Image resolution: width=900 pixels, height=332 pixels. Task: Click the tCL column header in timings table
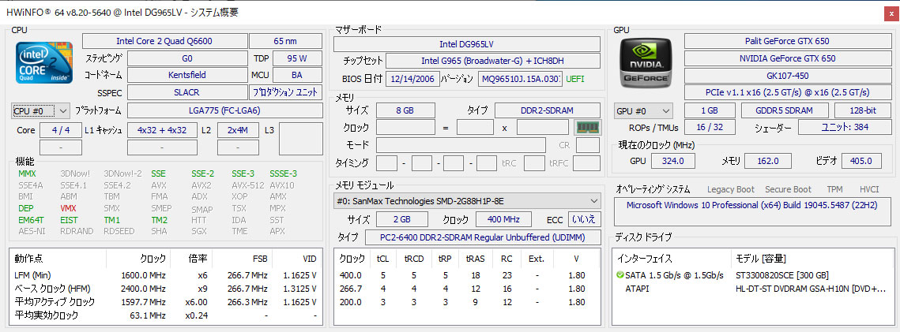click(383, 259)
